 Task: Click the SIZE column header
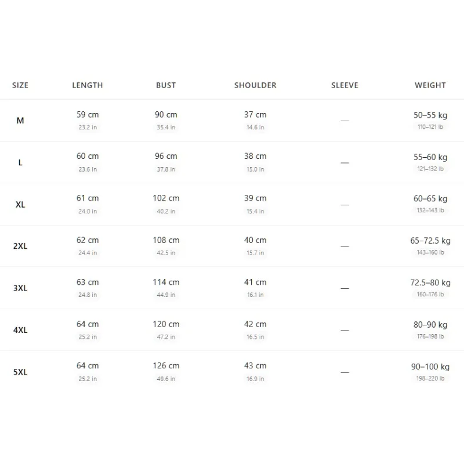[20, 85]
